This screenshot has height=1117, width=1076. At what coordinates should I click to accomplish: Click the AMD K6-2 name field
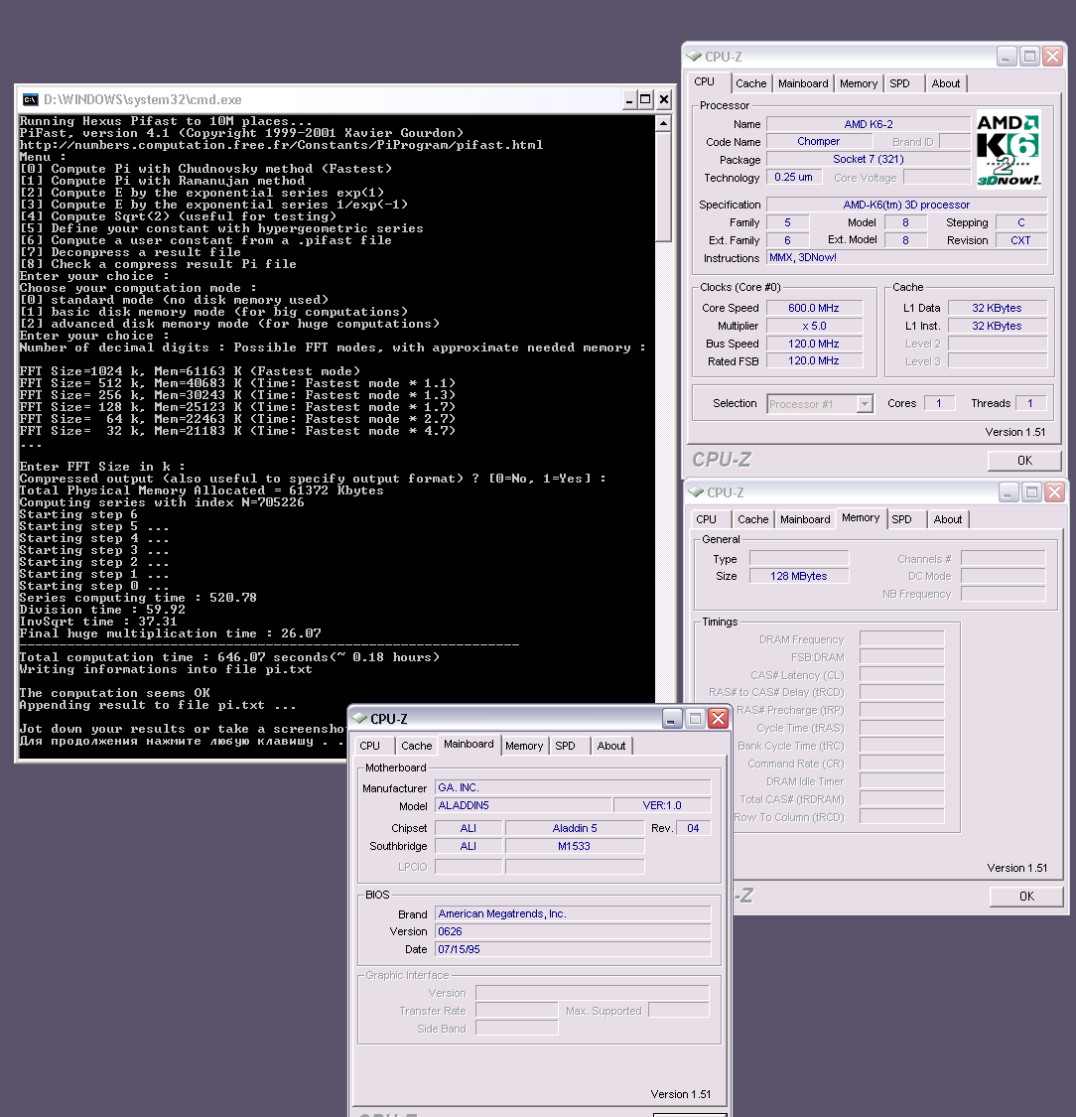coord(869,125)
